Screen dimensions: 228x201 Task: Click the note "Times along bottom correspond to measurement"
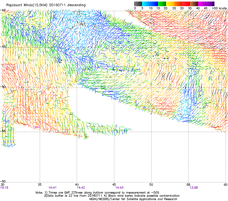110,193
